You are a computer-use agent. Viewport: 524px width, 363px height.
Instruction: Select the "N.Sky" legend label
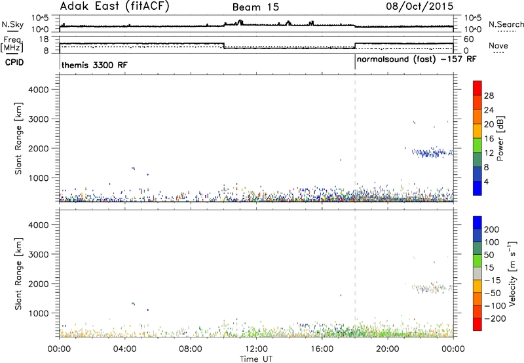[12, 24]
